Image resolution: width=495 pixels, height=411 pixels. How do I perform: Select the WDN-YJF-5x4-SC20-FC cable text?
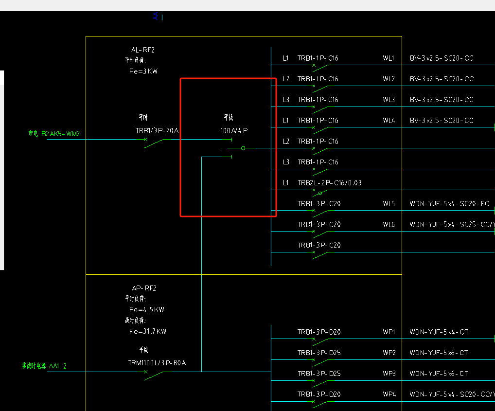[x=449, y=204]
